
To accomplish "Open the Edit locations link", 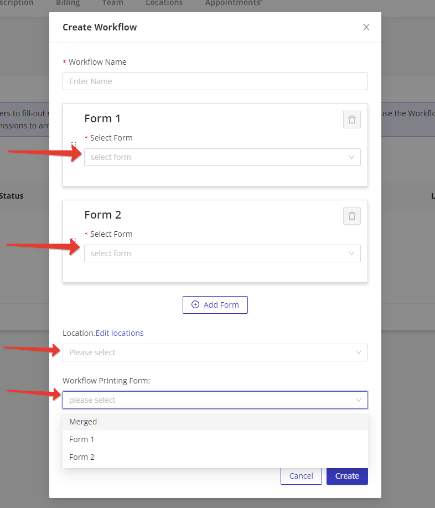I will click(120, 333).
